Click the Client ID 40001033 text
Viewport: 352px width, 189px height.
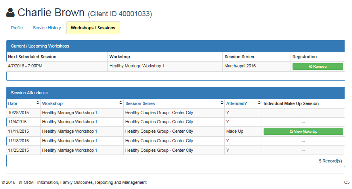(x=120, y=14)
